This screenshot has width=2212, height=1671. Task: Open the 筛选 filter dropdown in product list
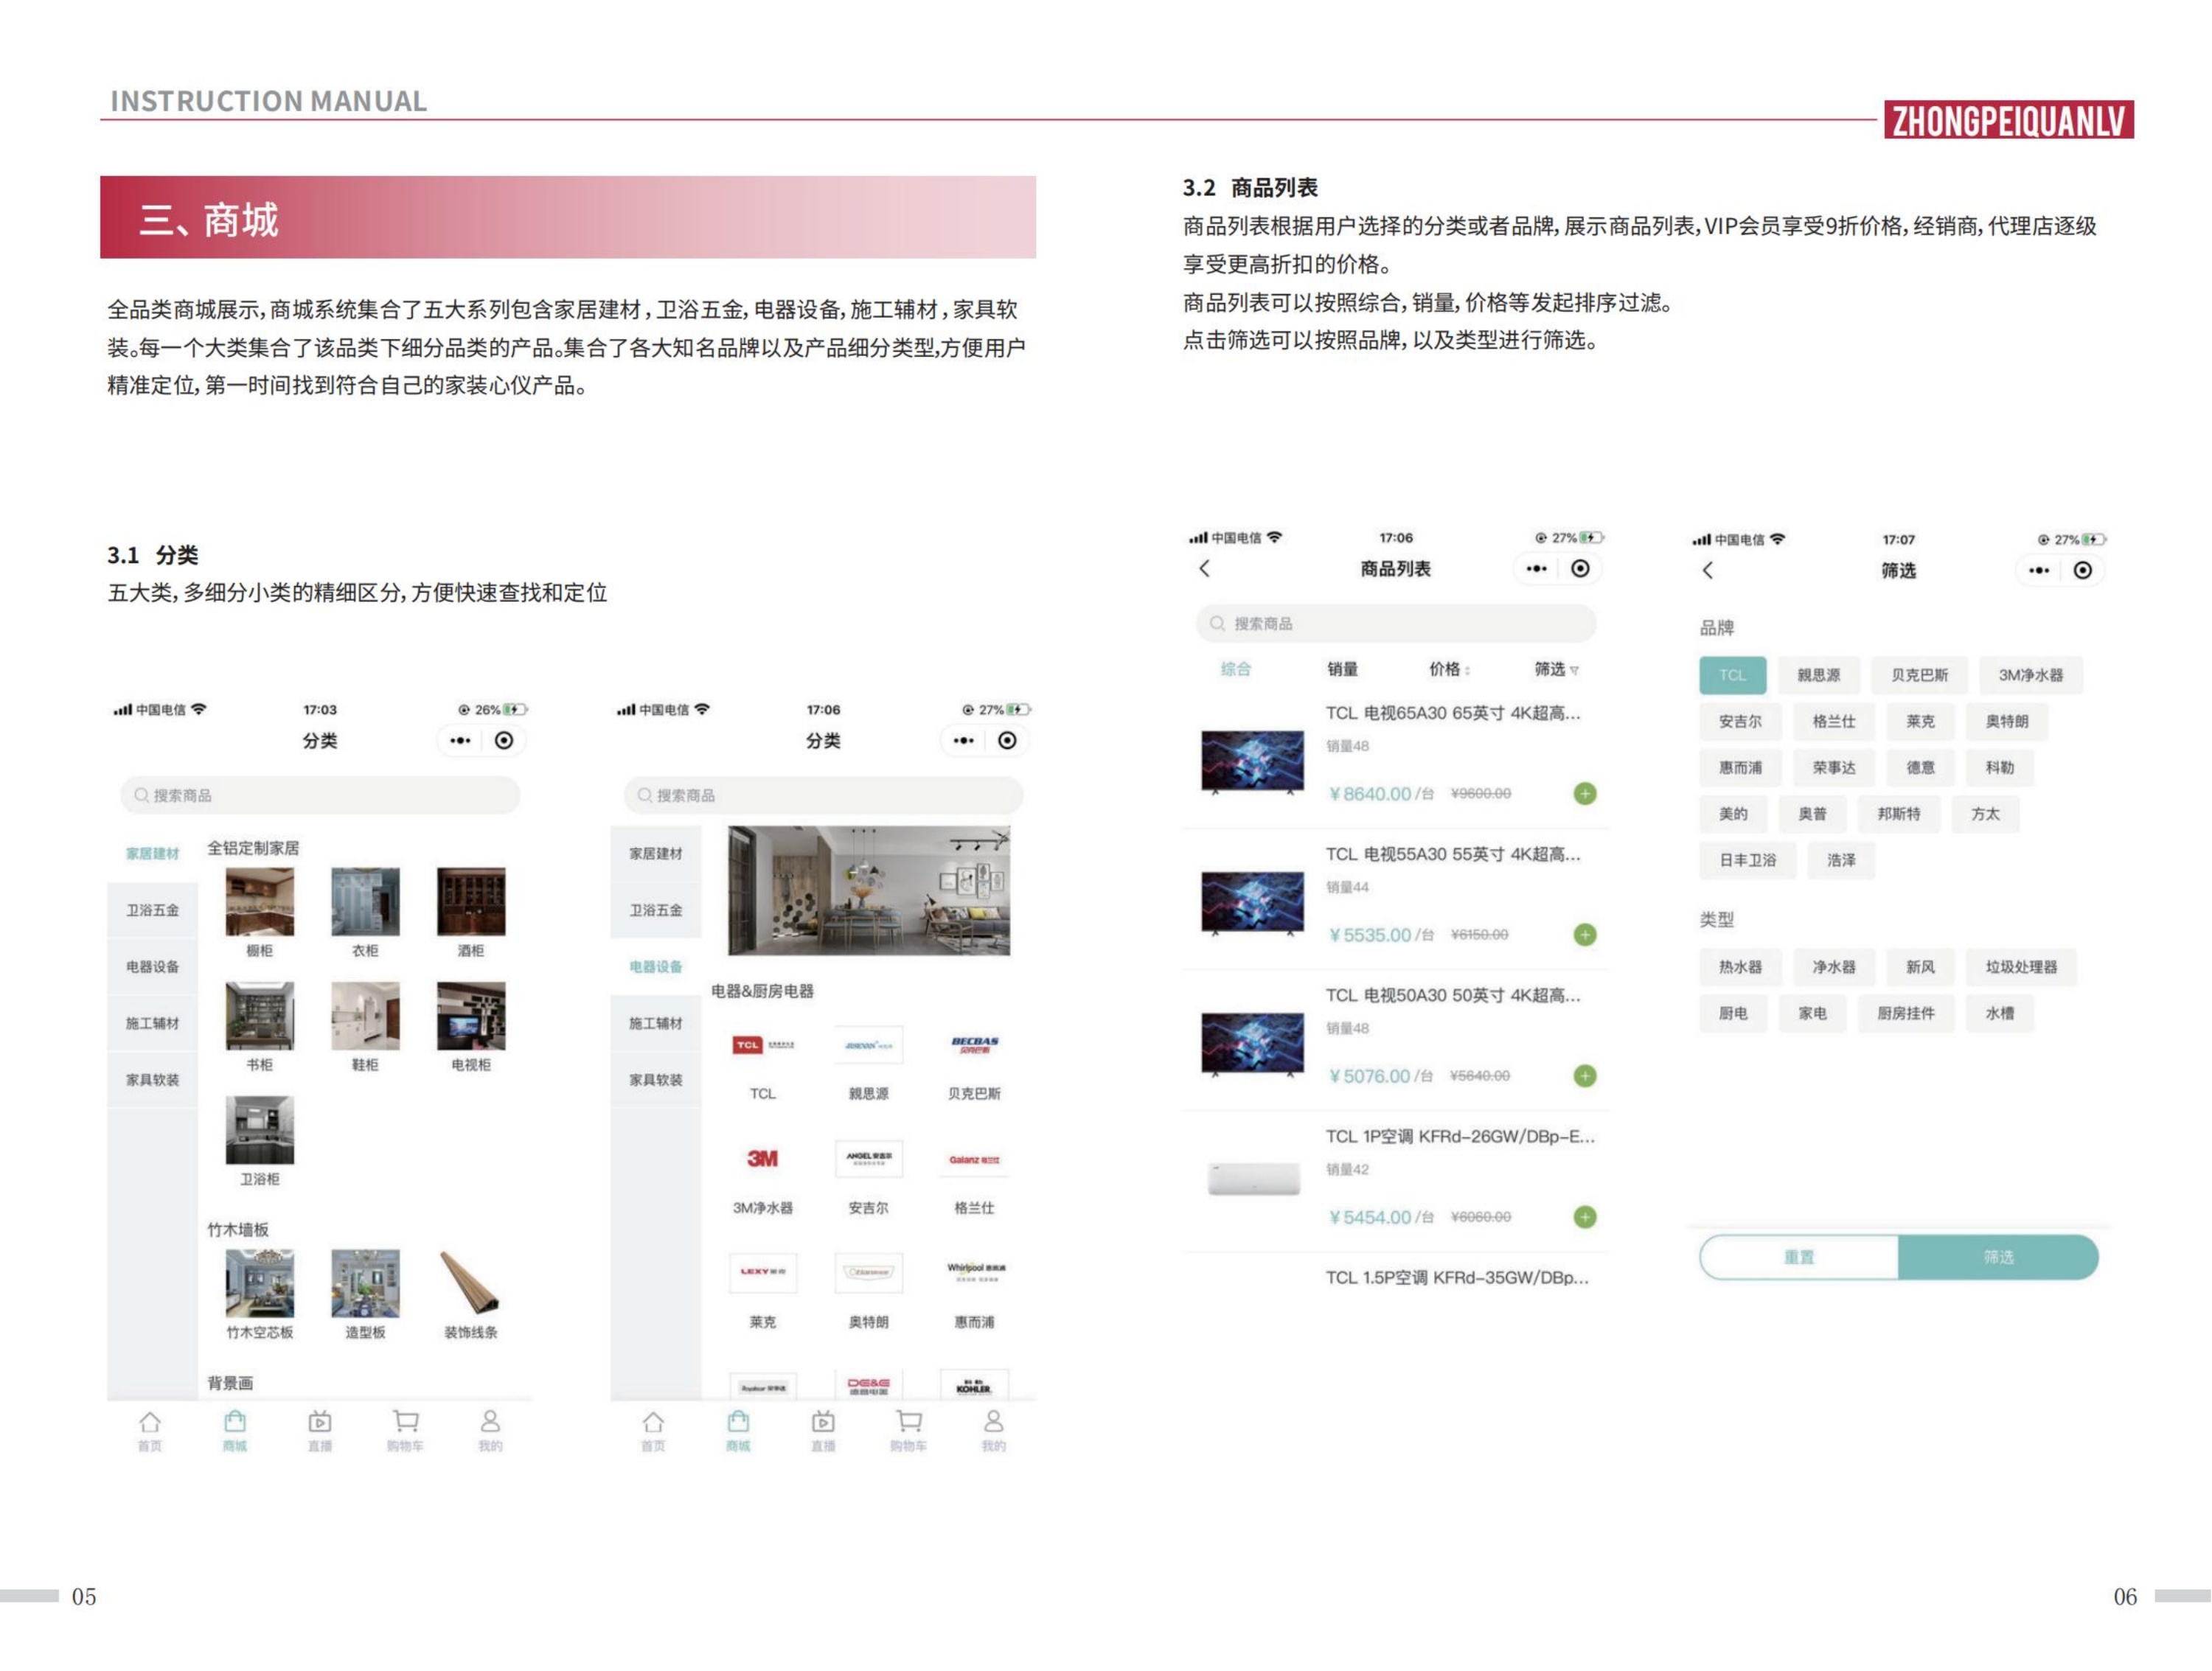coord(1556,669)
